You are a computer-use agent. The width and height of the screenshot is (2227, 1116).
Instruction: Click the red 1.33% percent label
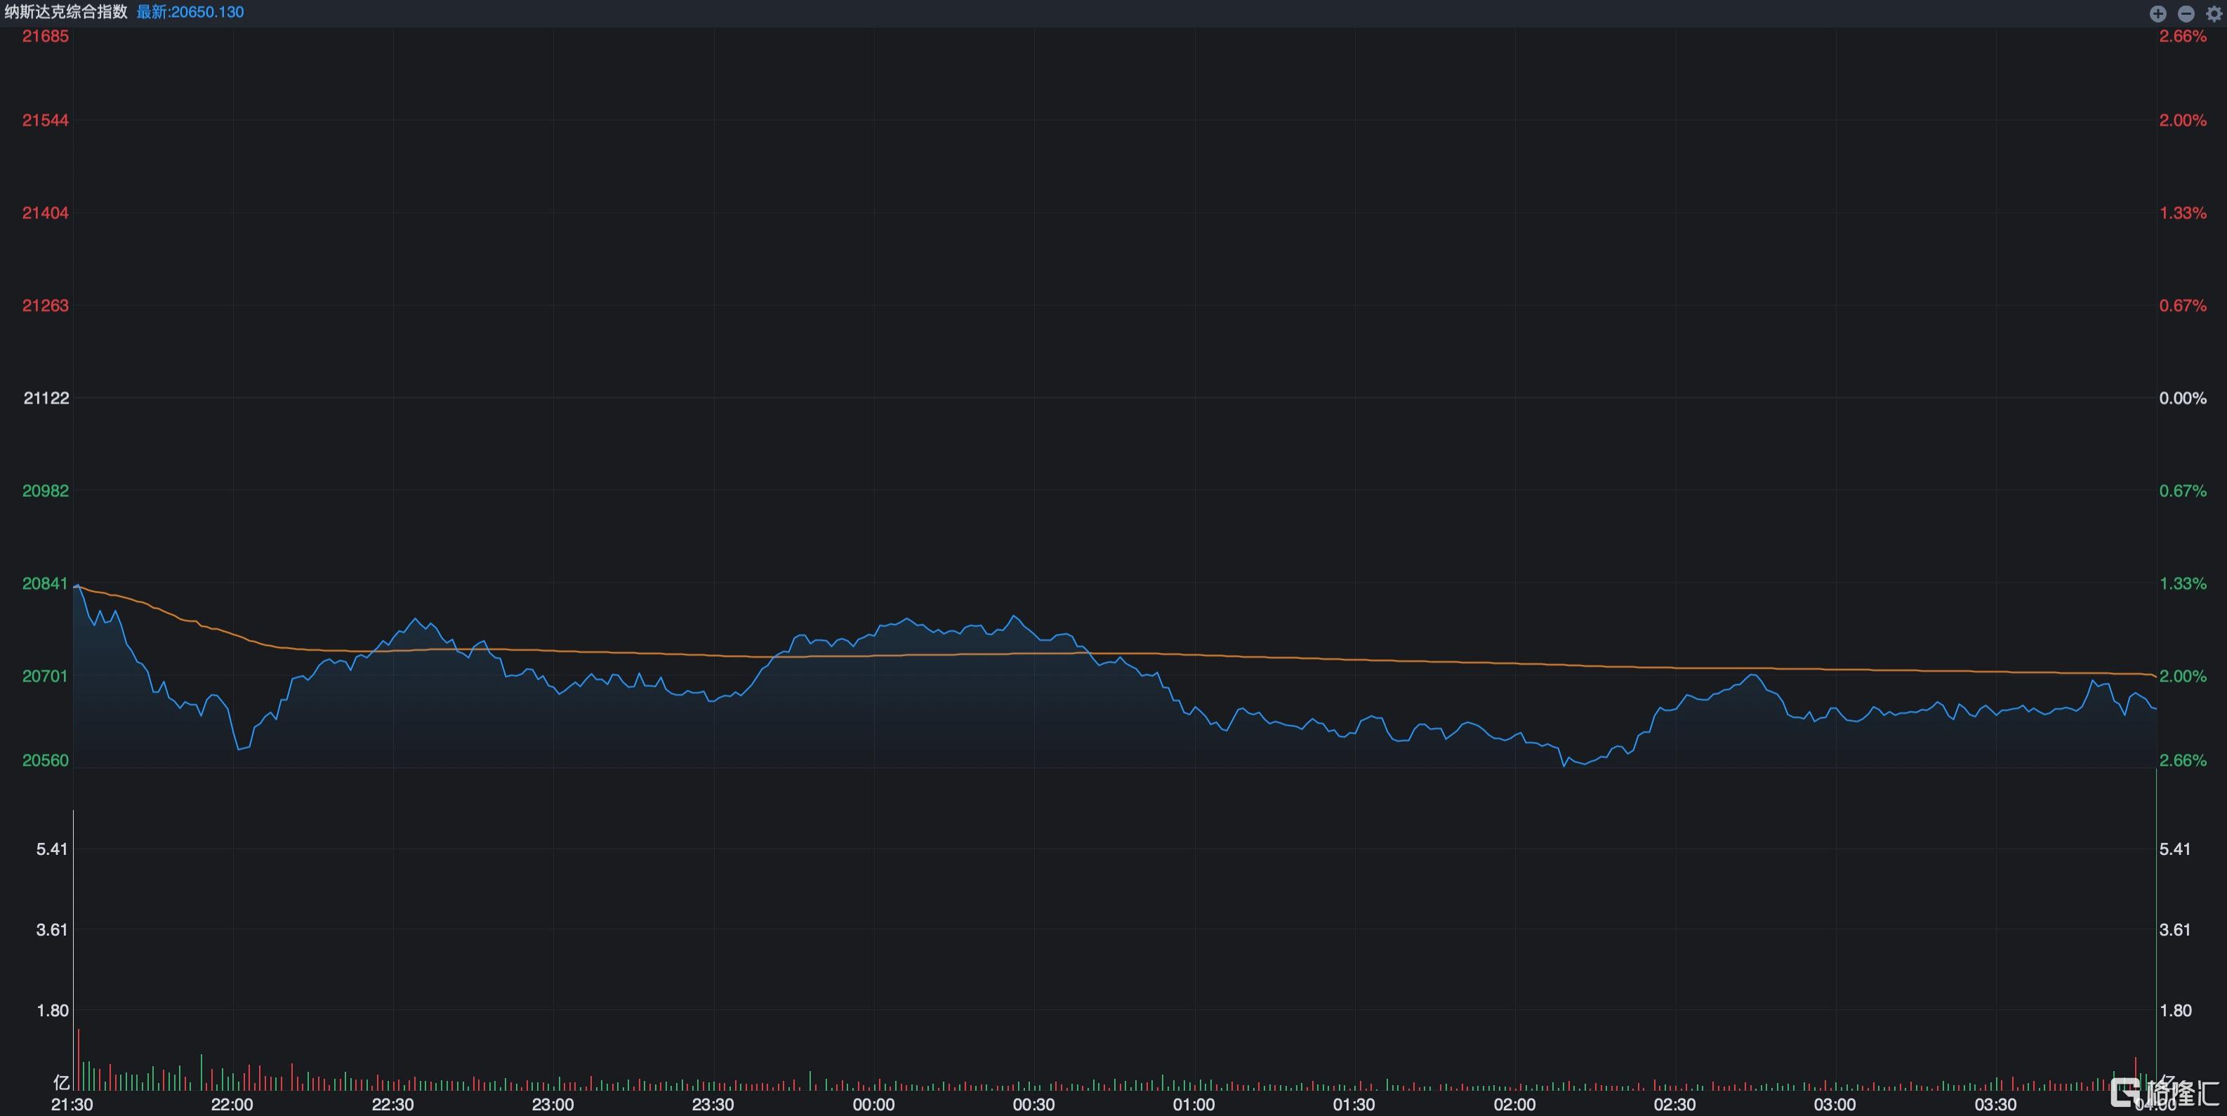[x=2183, y=213]
